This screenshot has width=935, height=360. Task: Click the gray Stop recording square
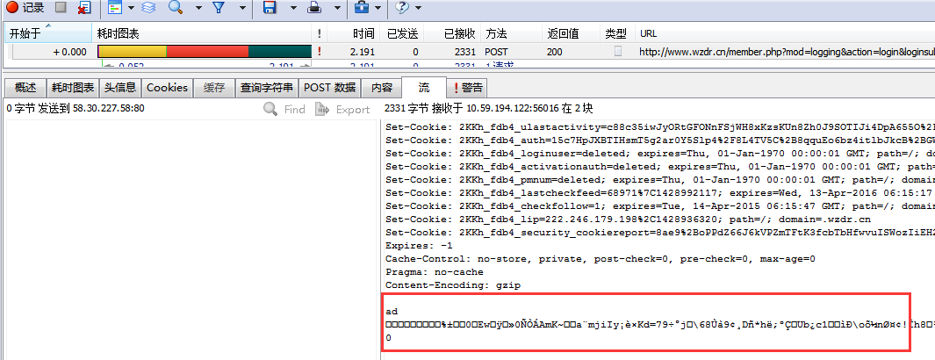tap(61, 7)
